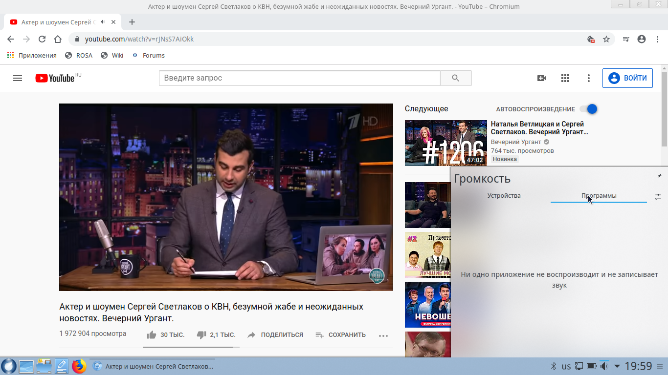Go forward with the browser arrow
668x375 pixels.
(x=26, y=39)
